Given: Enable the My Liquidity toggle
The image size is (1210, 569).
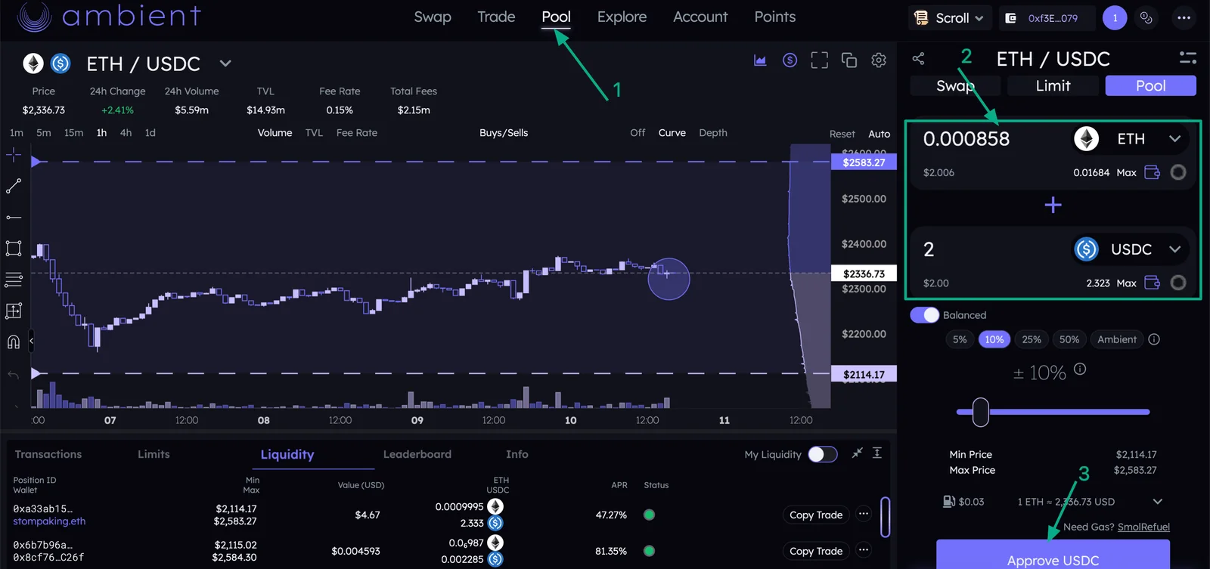Looking at the screenshot, I should point(822,454).
